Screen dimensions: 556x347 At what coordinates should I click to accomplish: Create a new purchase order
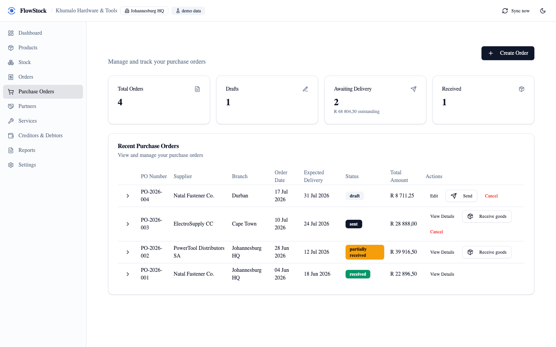(x=508, y=53)
